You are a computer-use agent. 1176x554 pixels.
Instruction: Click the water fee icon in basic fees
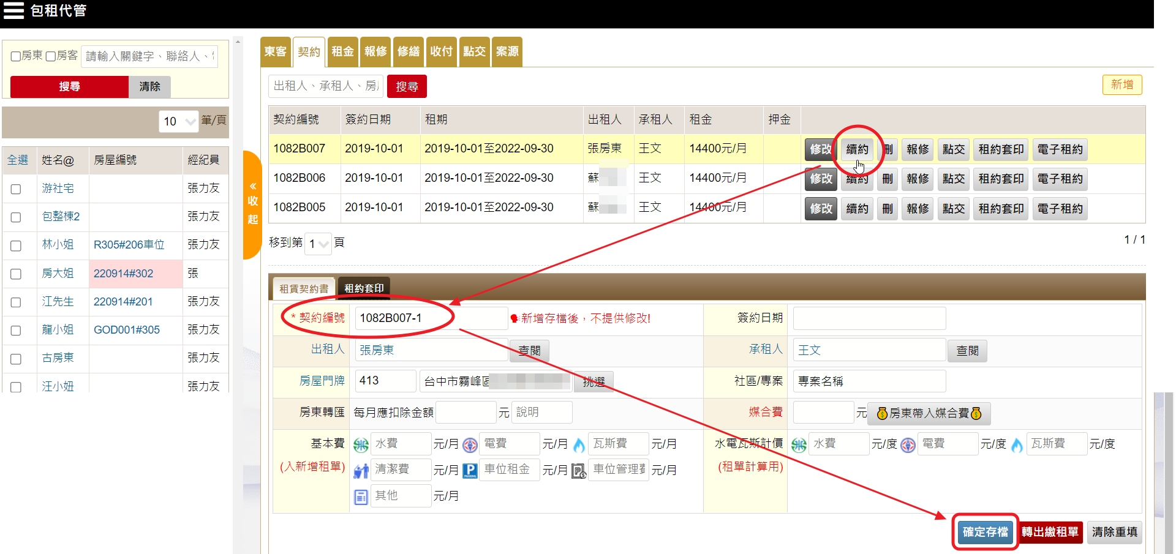tap(361, 445)
